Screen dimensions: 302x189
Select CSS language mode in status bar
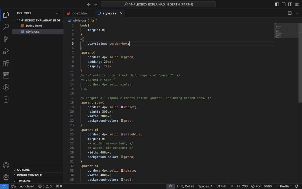242,186
